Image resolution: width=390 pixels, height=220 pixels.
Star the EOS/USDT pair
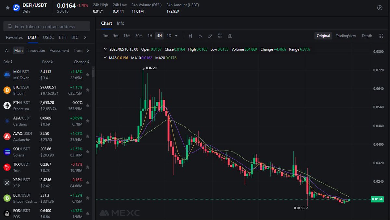coord(87,214)
